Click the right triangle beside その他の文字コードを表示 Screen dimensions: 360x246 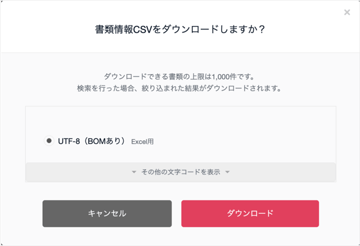[227, 172]
